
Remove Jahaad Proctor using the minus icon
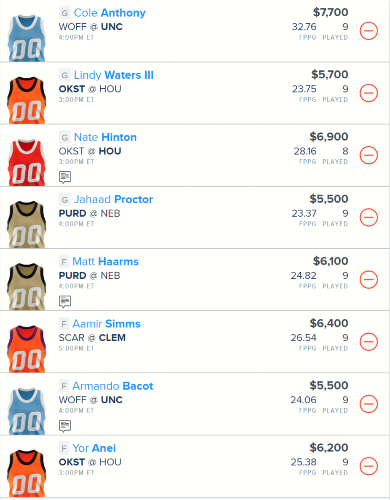coord(369,217)
